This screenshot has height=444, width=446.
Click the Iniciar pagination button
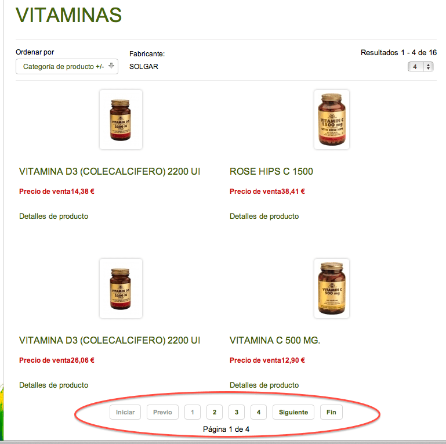tap(125, 412)
